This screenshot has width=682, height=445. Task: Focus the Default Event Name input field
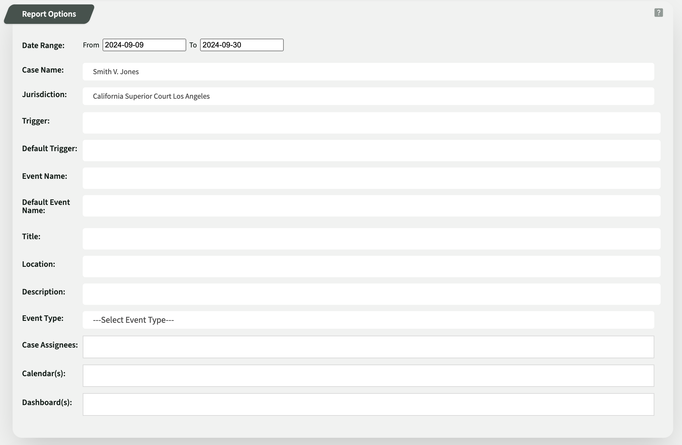coord(372,206)
